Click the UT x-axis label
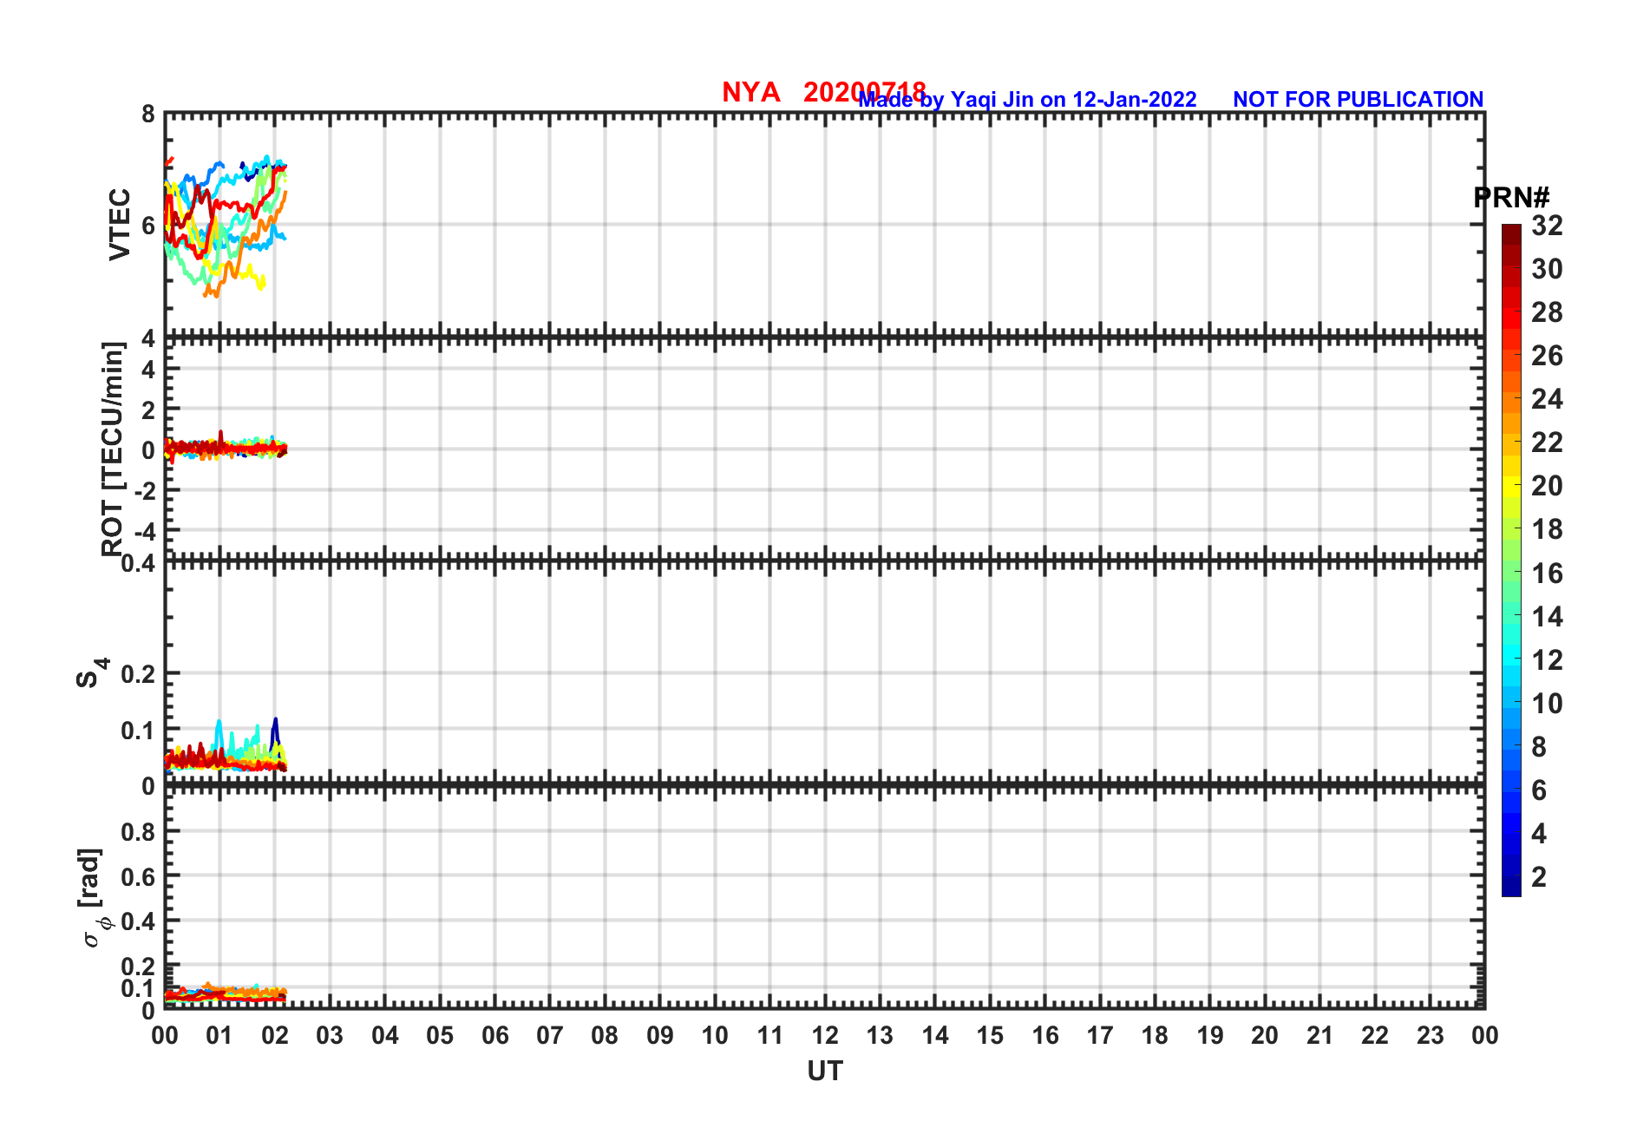Image resolution: width=1650 pixels, height=1121 pixels. click(825, 1072)
